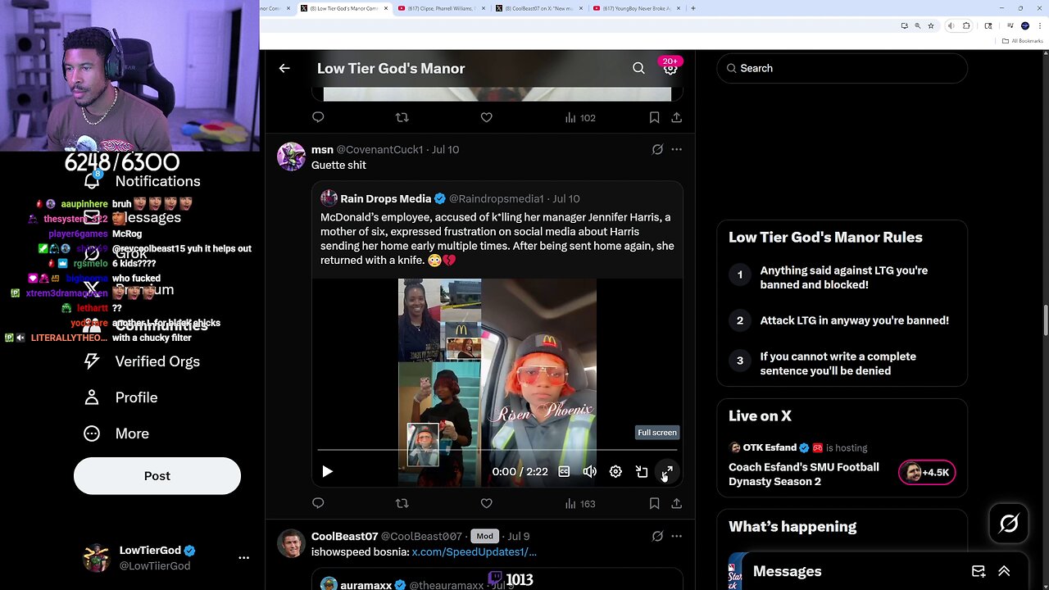
Task: Open Rain Drops Media avatar in quoted post
Action: click(329, 198)
